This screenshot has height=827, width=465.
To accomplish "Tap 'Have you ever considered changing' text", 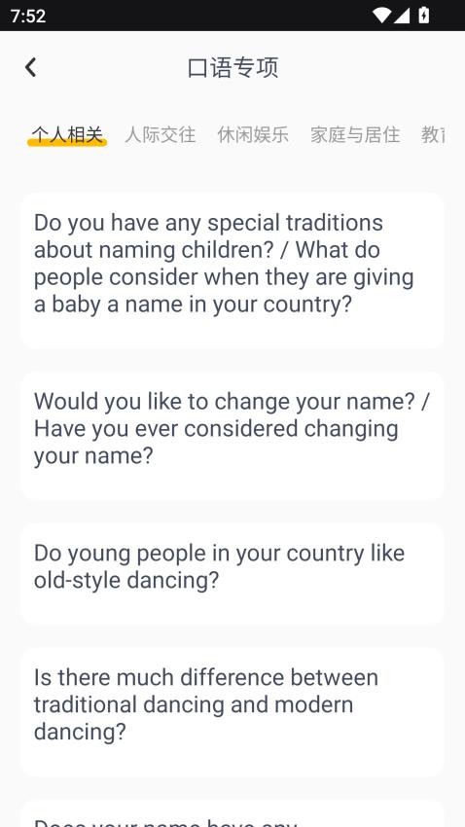I will click(216, 429).
